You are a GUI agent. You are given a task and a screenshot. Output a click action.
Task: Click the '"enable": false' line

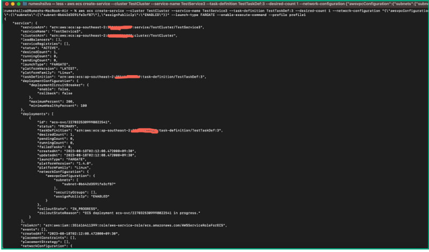pyautogui.click(x=54, y=89)
